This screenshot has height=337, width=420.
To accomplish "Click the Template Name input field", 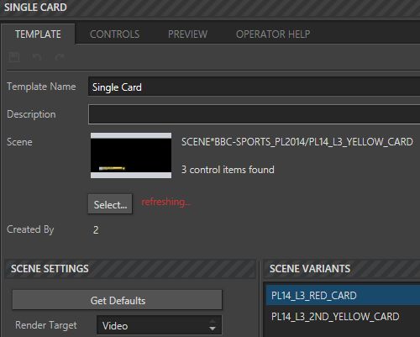I will [x=254, y=87].
